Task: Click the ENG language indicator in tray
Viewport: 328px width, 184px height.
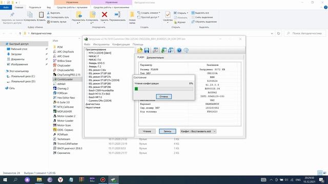Action: pos(298,179)
